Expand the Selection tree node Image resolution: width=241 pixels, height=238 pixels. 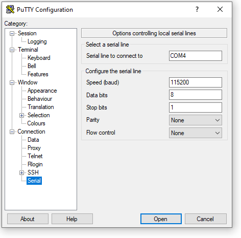click(x=21, y=115)
